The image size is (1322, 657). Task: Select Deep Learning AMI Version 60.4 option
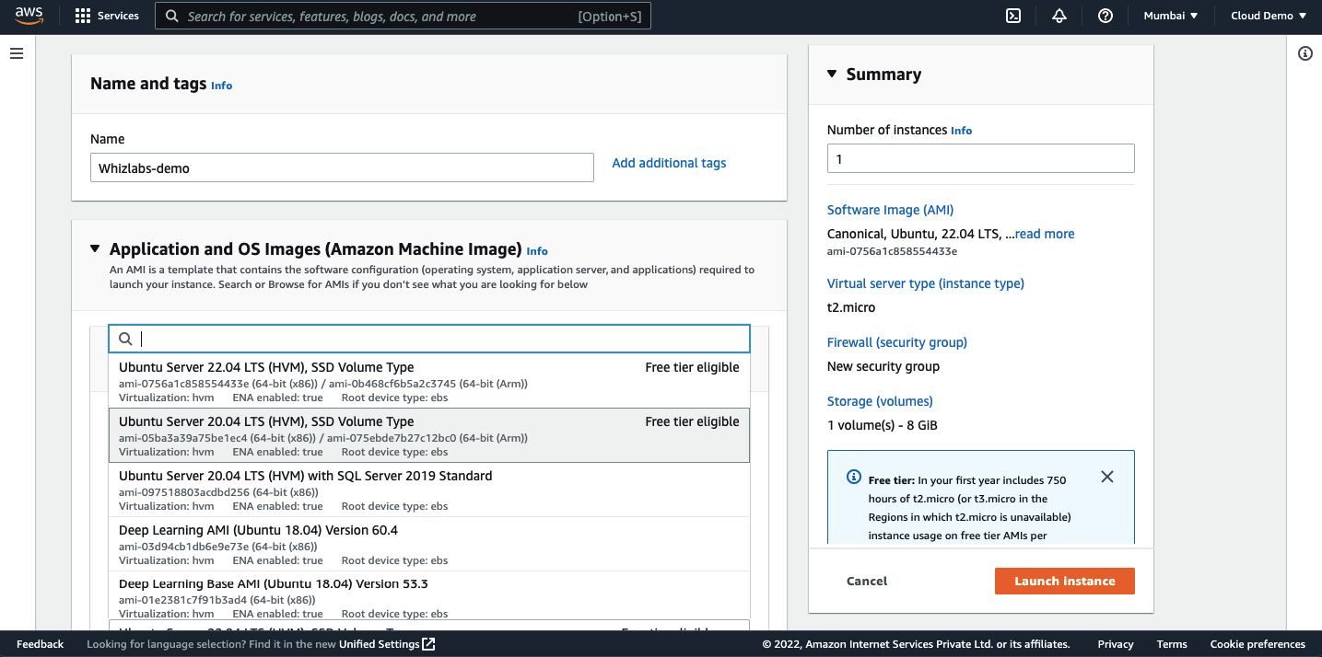429,544
